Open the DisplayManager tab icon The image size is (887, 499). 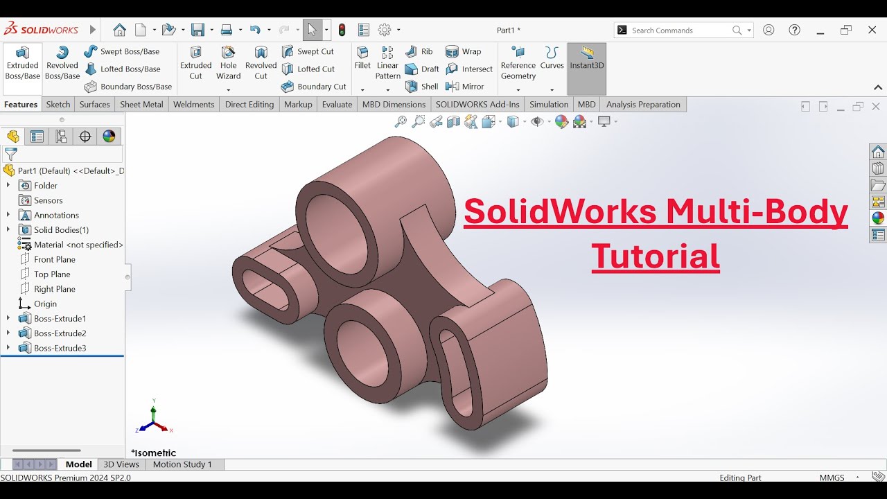(x=109, y=137)
